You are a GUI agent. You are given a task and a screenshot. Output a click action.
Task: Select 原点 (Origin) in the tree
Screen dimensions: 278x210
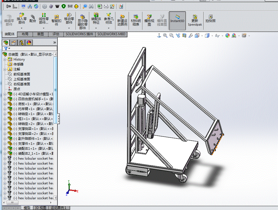click(x=17, y=89)
